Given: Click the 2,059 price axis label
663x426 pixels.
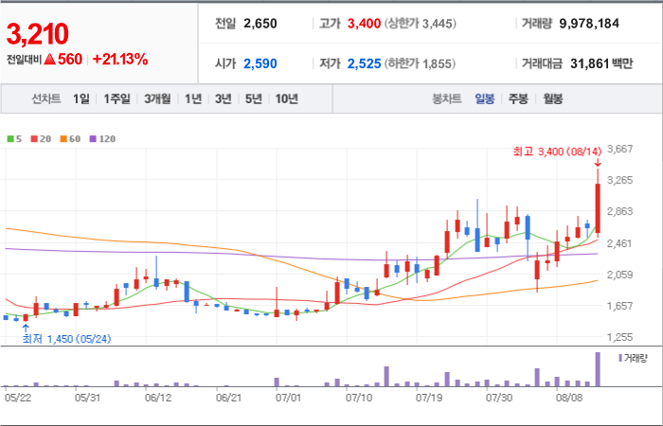Looking at the screenshot, I should (x=619, y=275).
